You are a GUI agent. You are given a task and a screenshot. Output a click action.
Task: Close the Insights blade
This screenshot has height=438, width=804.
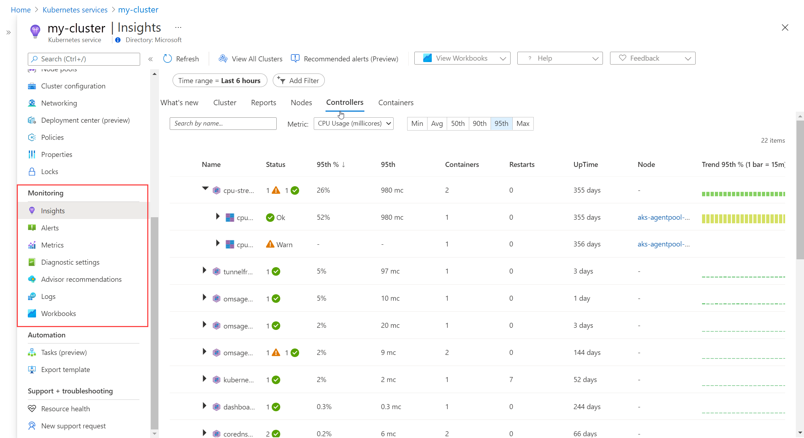pyautogui.click(x=785, y=27)
